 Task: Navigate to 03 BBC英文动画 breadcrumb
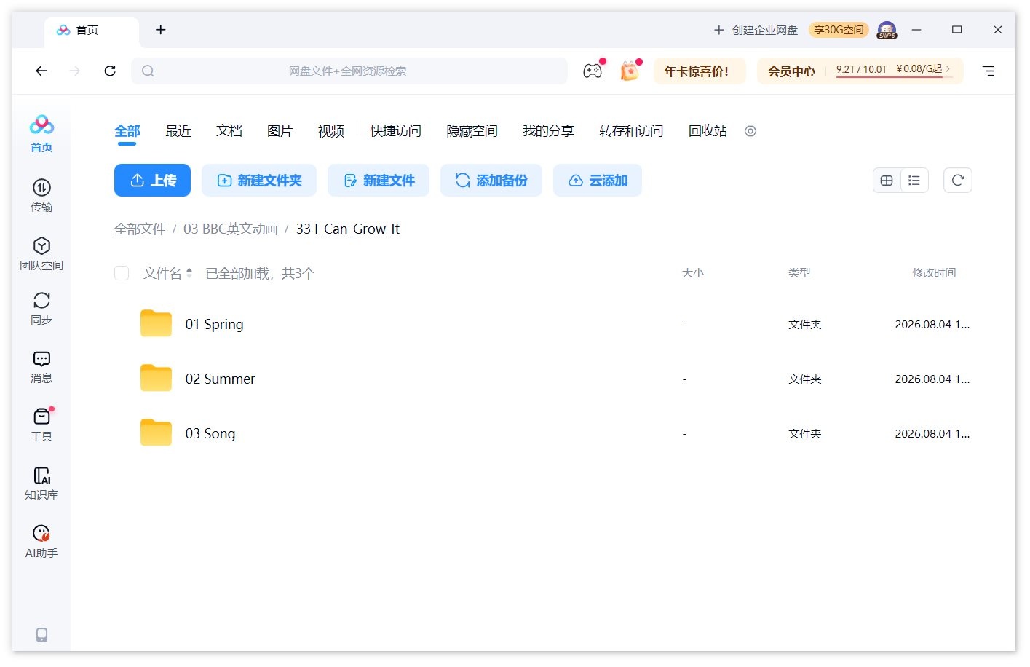click(x=231, y=229)
